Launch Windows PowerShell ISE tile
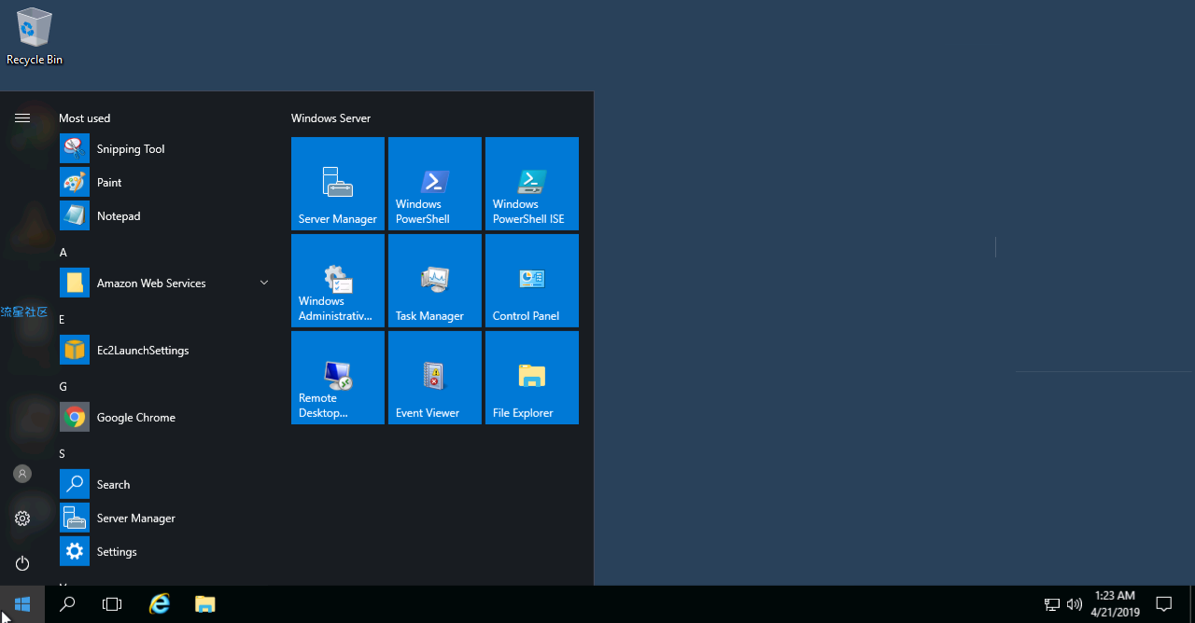Screen dimensions: 1195x623 pos(532,184)
